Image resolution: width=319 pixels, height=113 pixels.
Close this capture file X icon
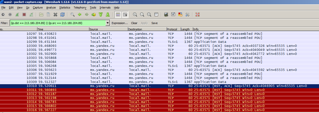pos(55,15)
